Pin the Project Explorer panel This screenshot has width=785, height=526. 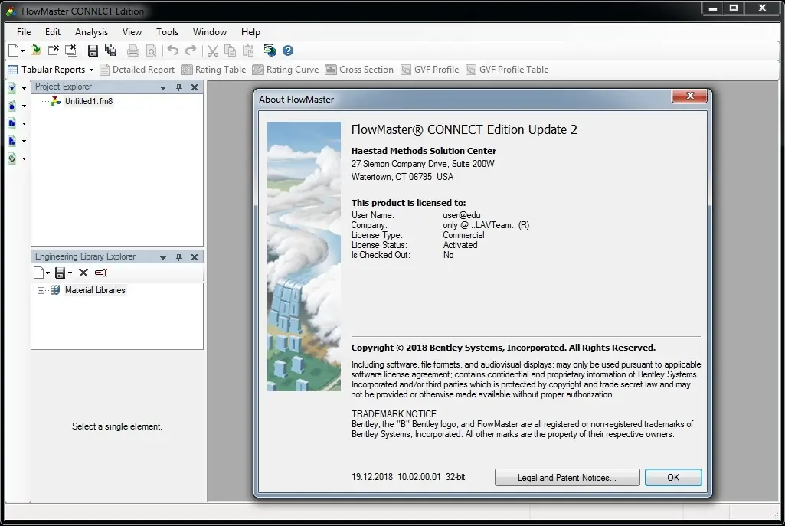pos(178,87)
